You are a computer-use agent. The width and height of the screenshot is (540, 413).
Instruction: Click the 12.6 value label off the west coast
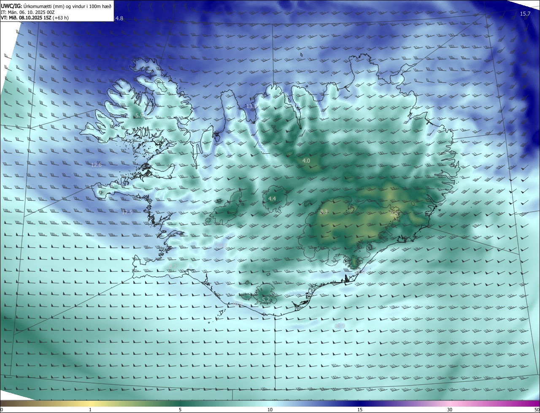tap(96, 165)
